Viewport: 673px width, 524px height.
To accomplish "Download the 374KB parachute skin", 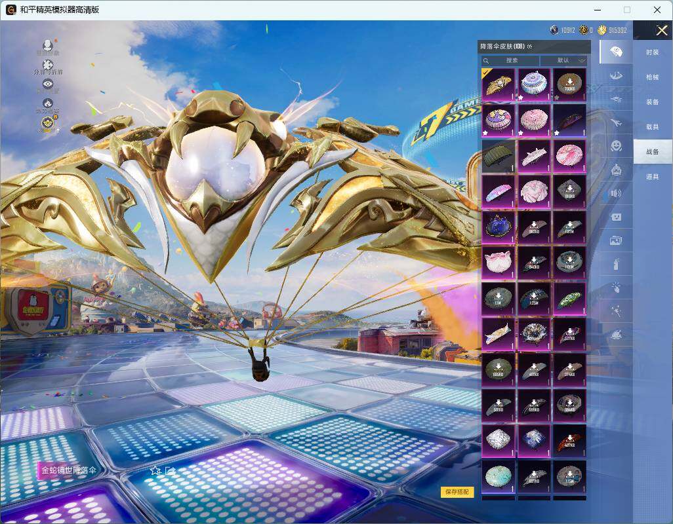I will (569, 370).
